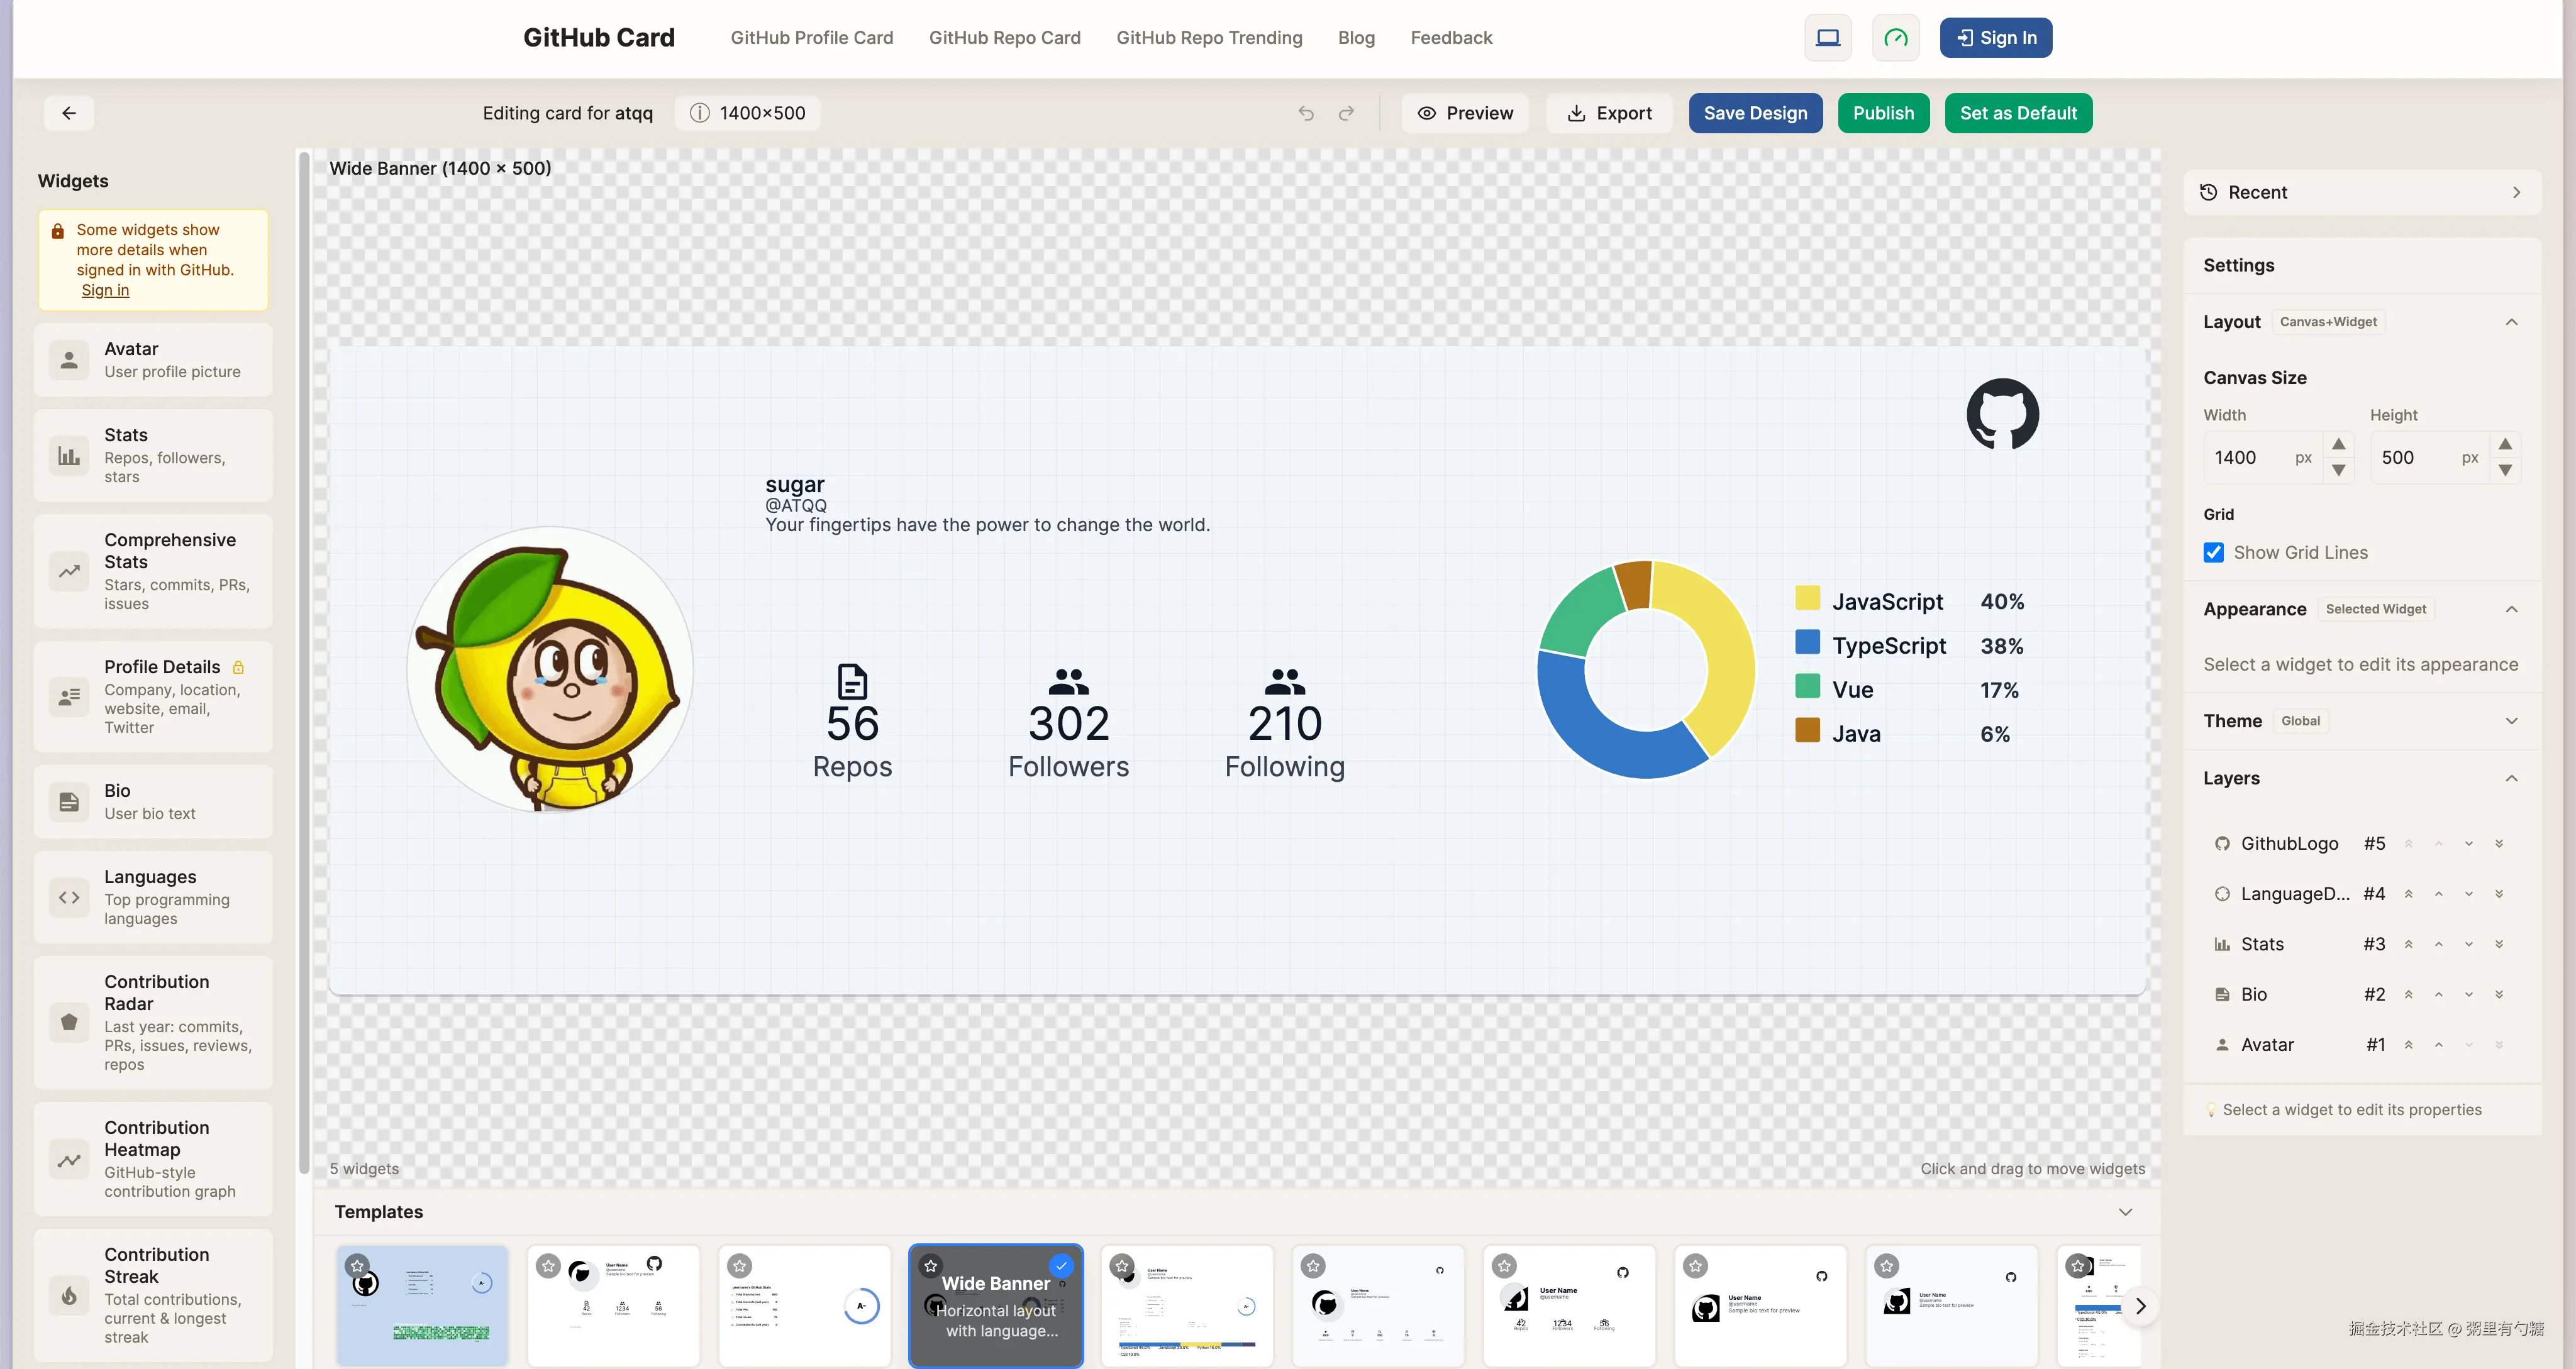Bring Avatar layer to top

[x=2408, y=1045]
